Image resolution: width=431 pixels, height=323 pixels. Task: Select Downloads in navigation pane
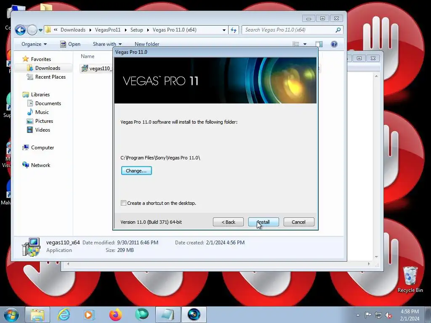[48, 68]
